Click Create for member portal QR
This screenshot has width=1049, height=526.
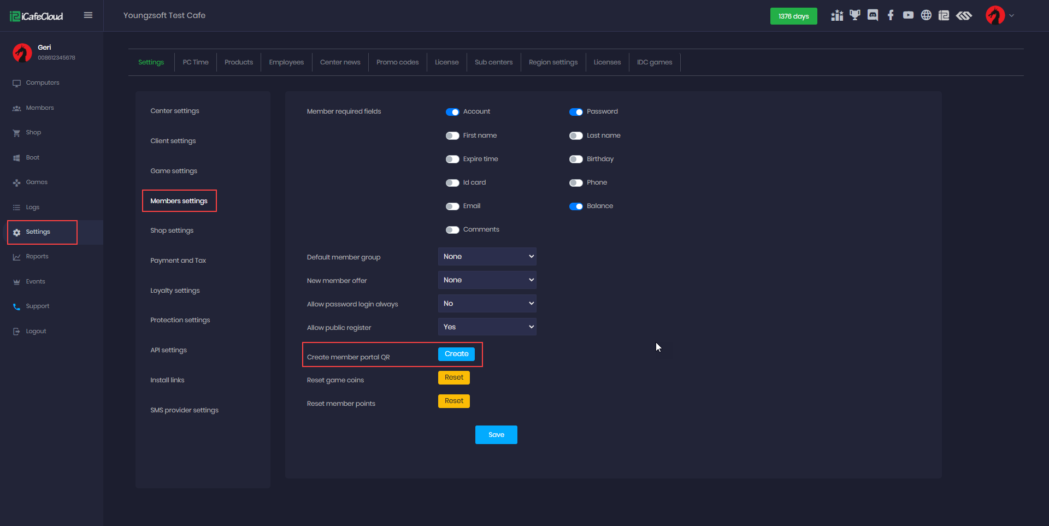[x=456, y=354]
